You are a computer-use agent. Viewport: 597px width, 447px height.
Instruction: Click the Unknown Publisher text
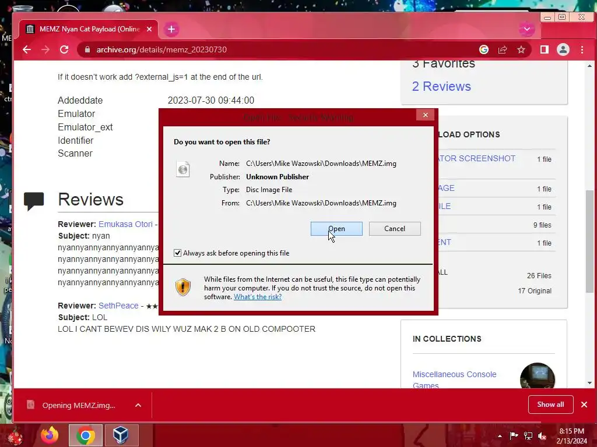pos(278,177)
